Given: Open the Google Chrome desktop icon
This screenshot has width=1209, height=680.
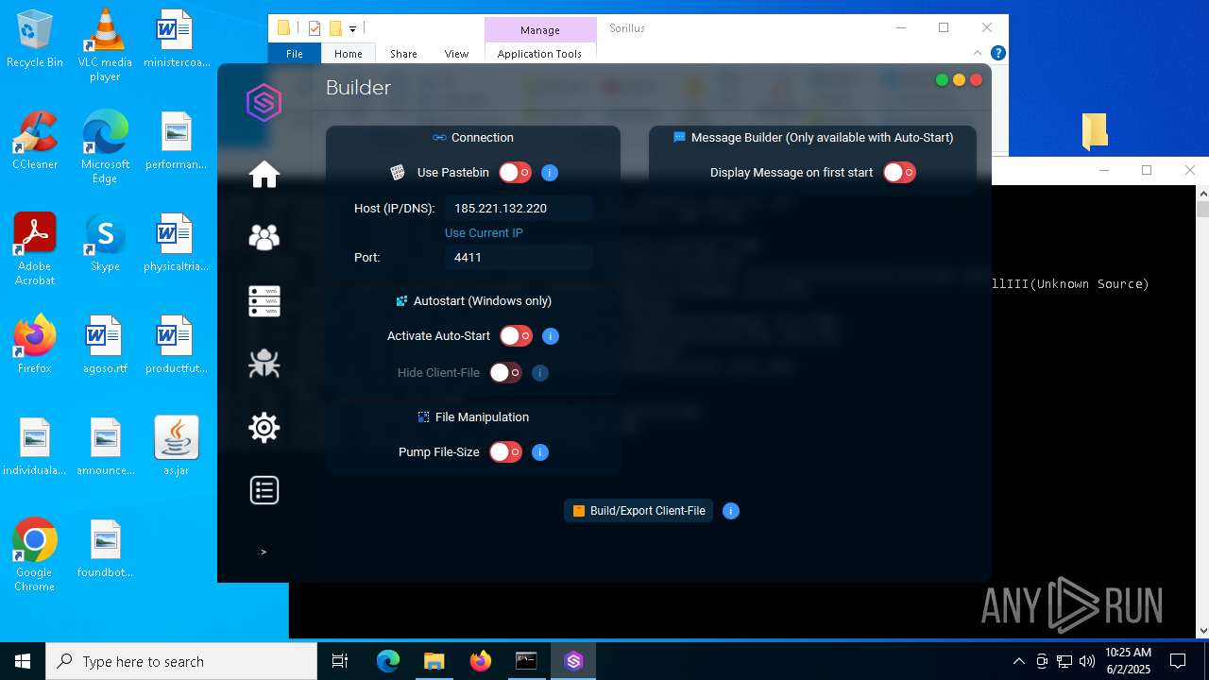Looking at the screenshot, I should point(35,555).
